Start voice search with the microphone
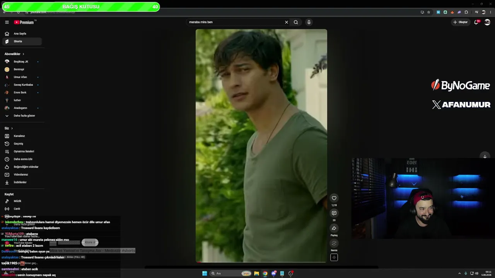495x278 pixels. coord(309,22)
